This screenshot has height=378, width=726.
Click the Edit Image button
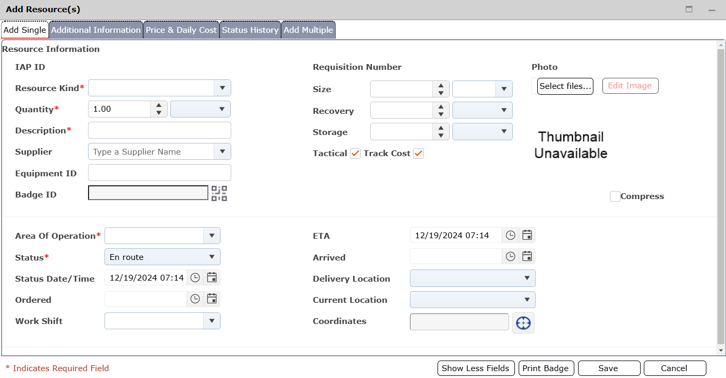(x=630, y=86)
